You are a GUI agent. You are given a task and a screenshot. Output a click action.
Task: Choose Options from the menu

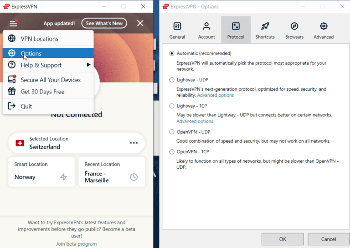[48, 53]
